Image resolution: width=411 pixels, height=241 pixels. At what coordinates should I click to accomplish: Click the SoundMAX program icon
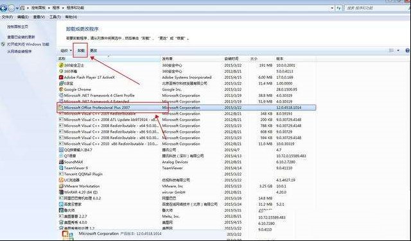coord(61,162)
